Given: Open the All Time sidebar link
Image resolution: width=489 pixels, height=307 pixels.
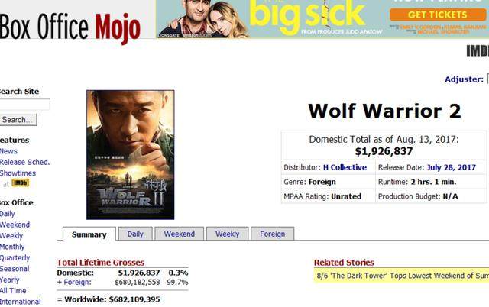Looking at the screenshot, I should (13, 290).
